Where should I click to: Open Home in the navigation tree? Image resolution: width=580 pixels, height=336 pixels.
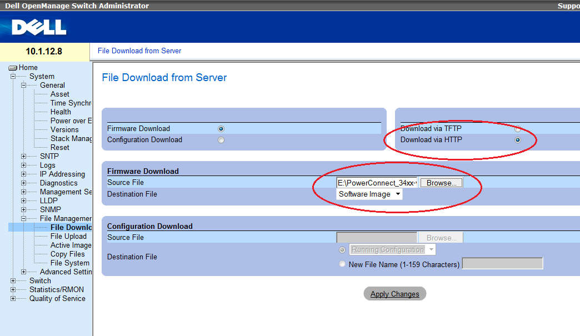(28, 68)
